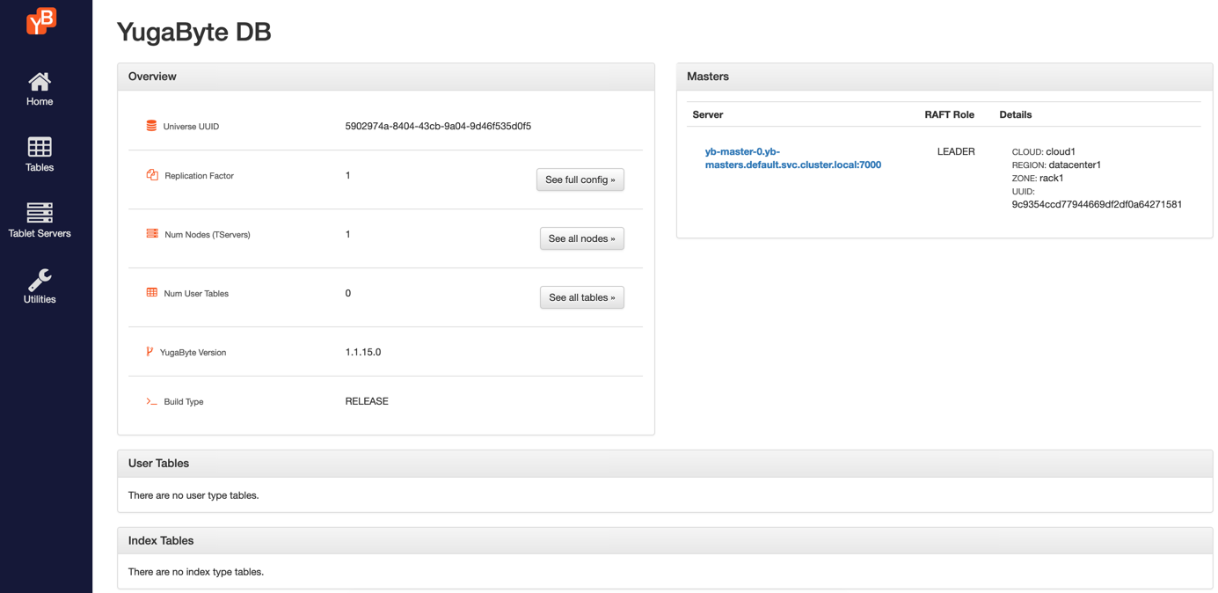Click the RAFT Role column header
The height and width of the screenshot is (593, 1218).
point(949,114)
